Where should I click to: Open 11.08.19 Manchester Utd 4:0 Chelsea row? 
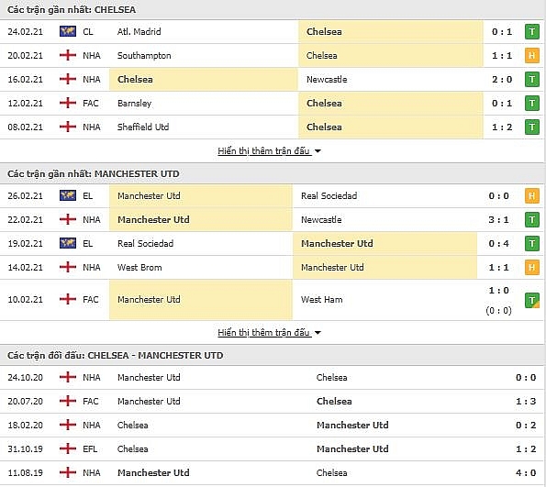273,472
